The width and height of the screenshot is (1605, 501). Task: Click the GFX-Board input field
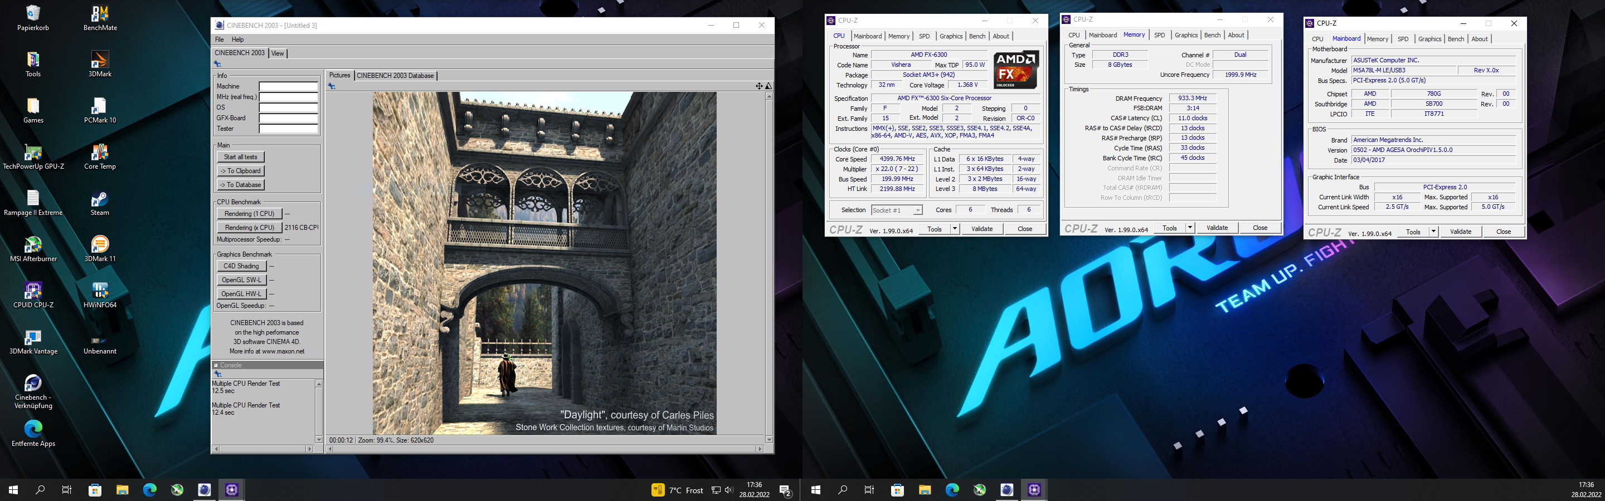click(x=289, y=118)
